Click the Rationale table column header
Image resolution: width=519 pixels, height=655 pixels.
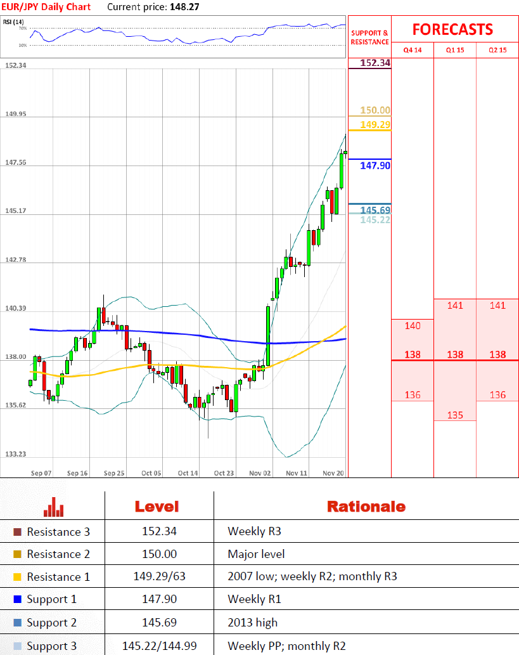[x=366, y=507]
